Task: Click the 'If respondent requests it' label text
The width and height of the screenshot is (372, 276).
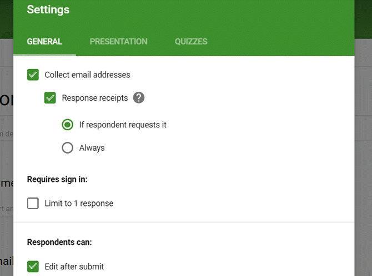Action: click(123, 125)
